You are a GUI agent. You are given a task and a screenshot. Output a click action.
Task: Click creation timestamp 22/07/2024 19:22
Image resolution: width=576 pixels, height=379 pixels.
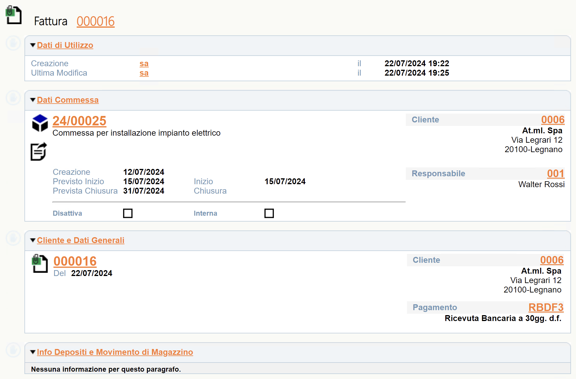coord(417,64)
